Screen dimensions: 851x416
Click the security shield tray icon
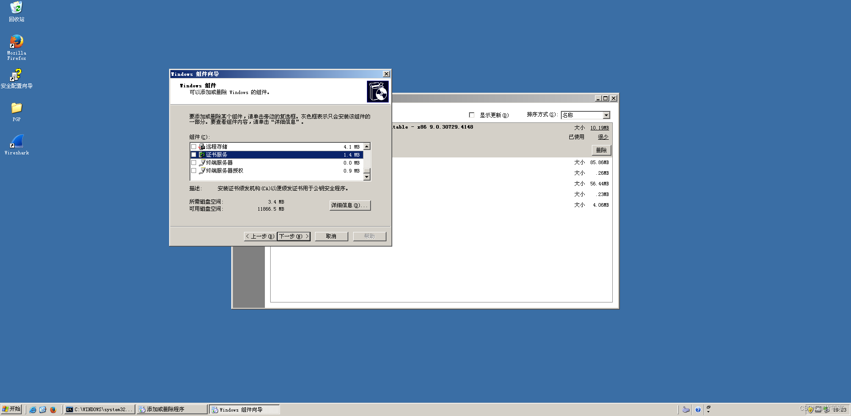810,410
